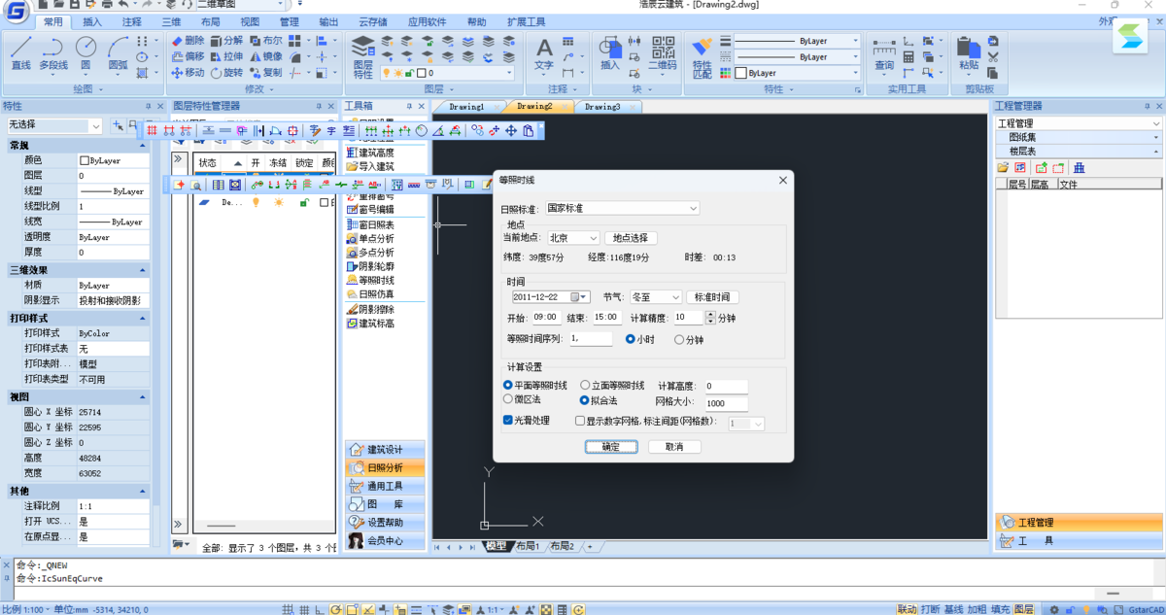Switch to the 布局1 layout tab
This screenshot has height=615, width=1166.
[x=526, y=546]
